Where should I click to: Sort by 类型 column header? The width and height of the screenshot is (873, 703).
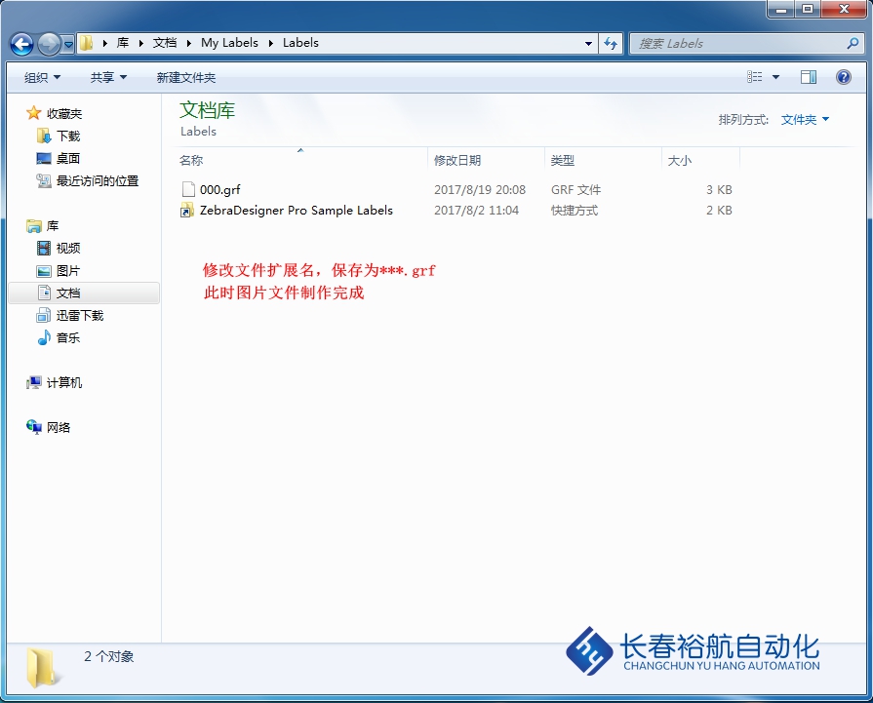coord(562,160)
